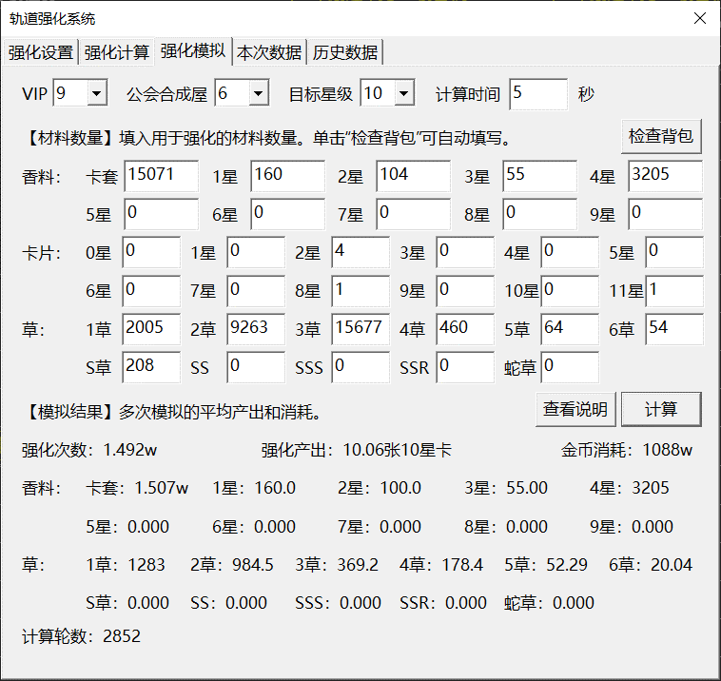Open the 本次数据 tab
Image resolution: width=721 pixels, height=681 pixels.
point(269,52)
